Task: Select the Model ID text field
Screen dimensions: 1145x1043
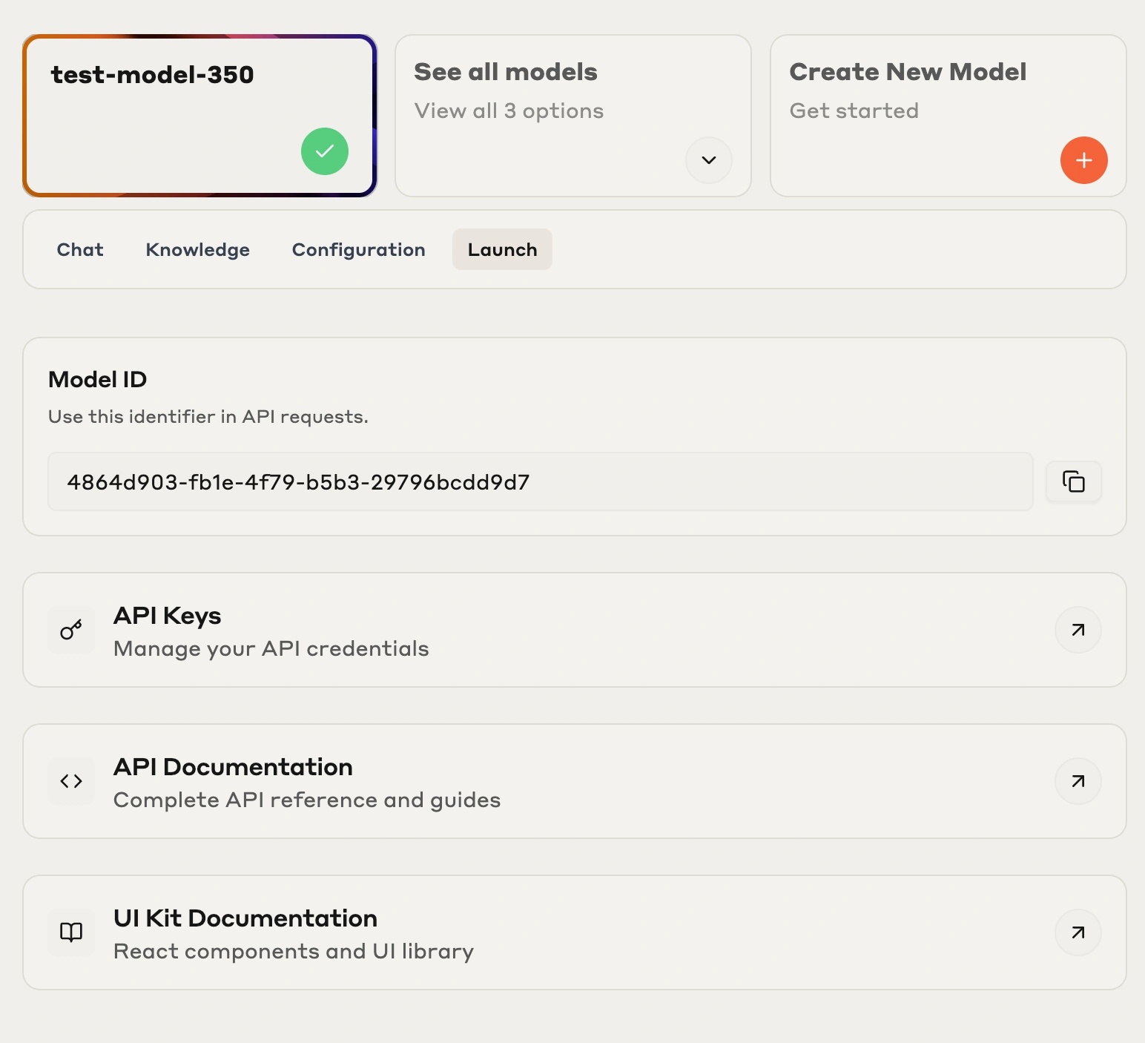Action: (540, 482)
